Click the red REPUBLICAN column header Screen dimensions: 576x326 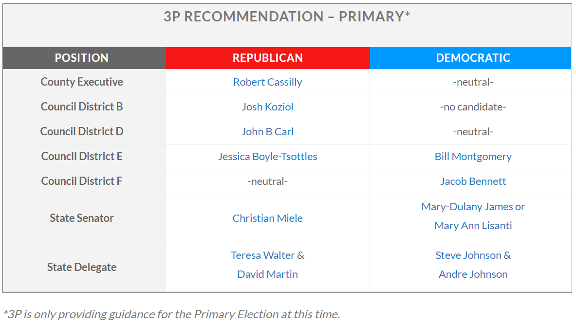(268, 58)
